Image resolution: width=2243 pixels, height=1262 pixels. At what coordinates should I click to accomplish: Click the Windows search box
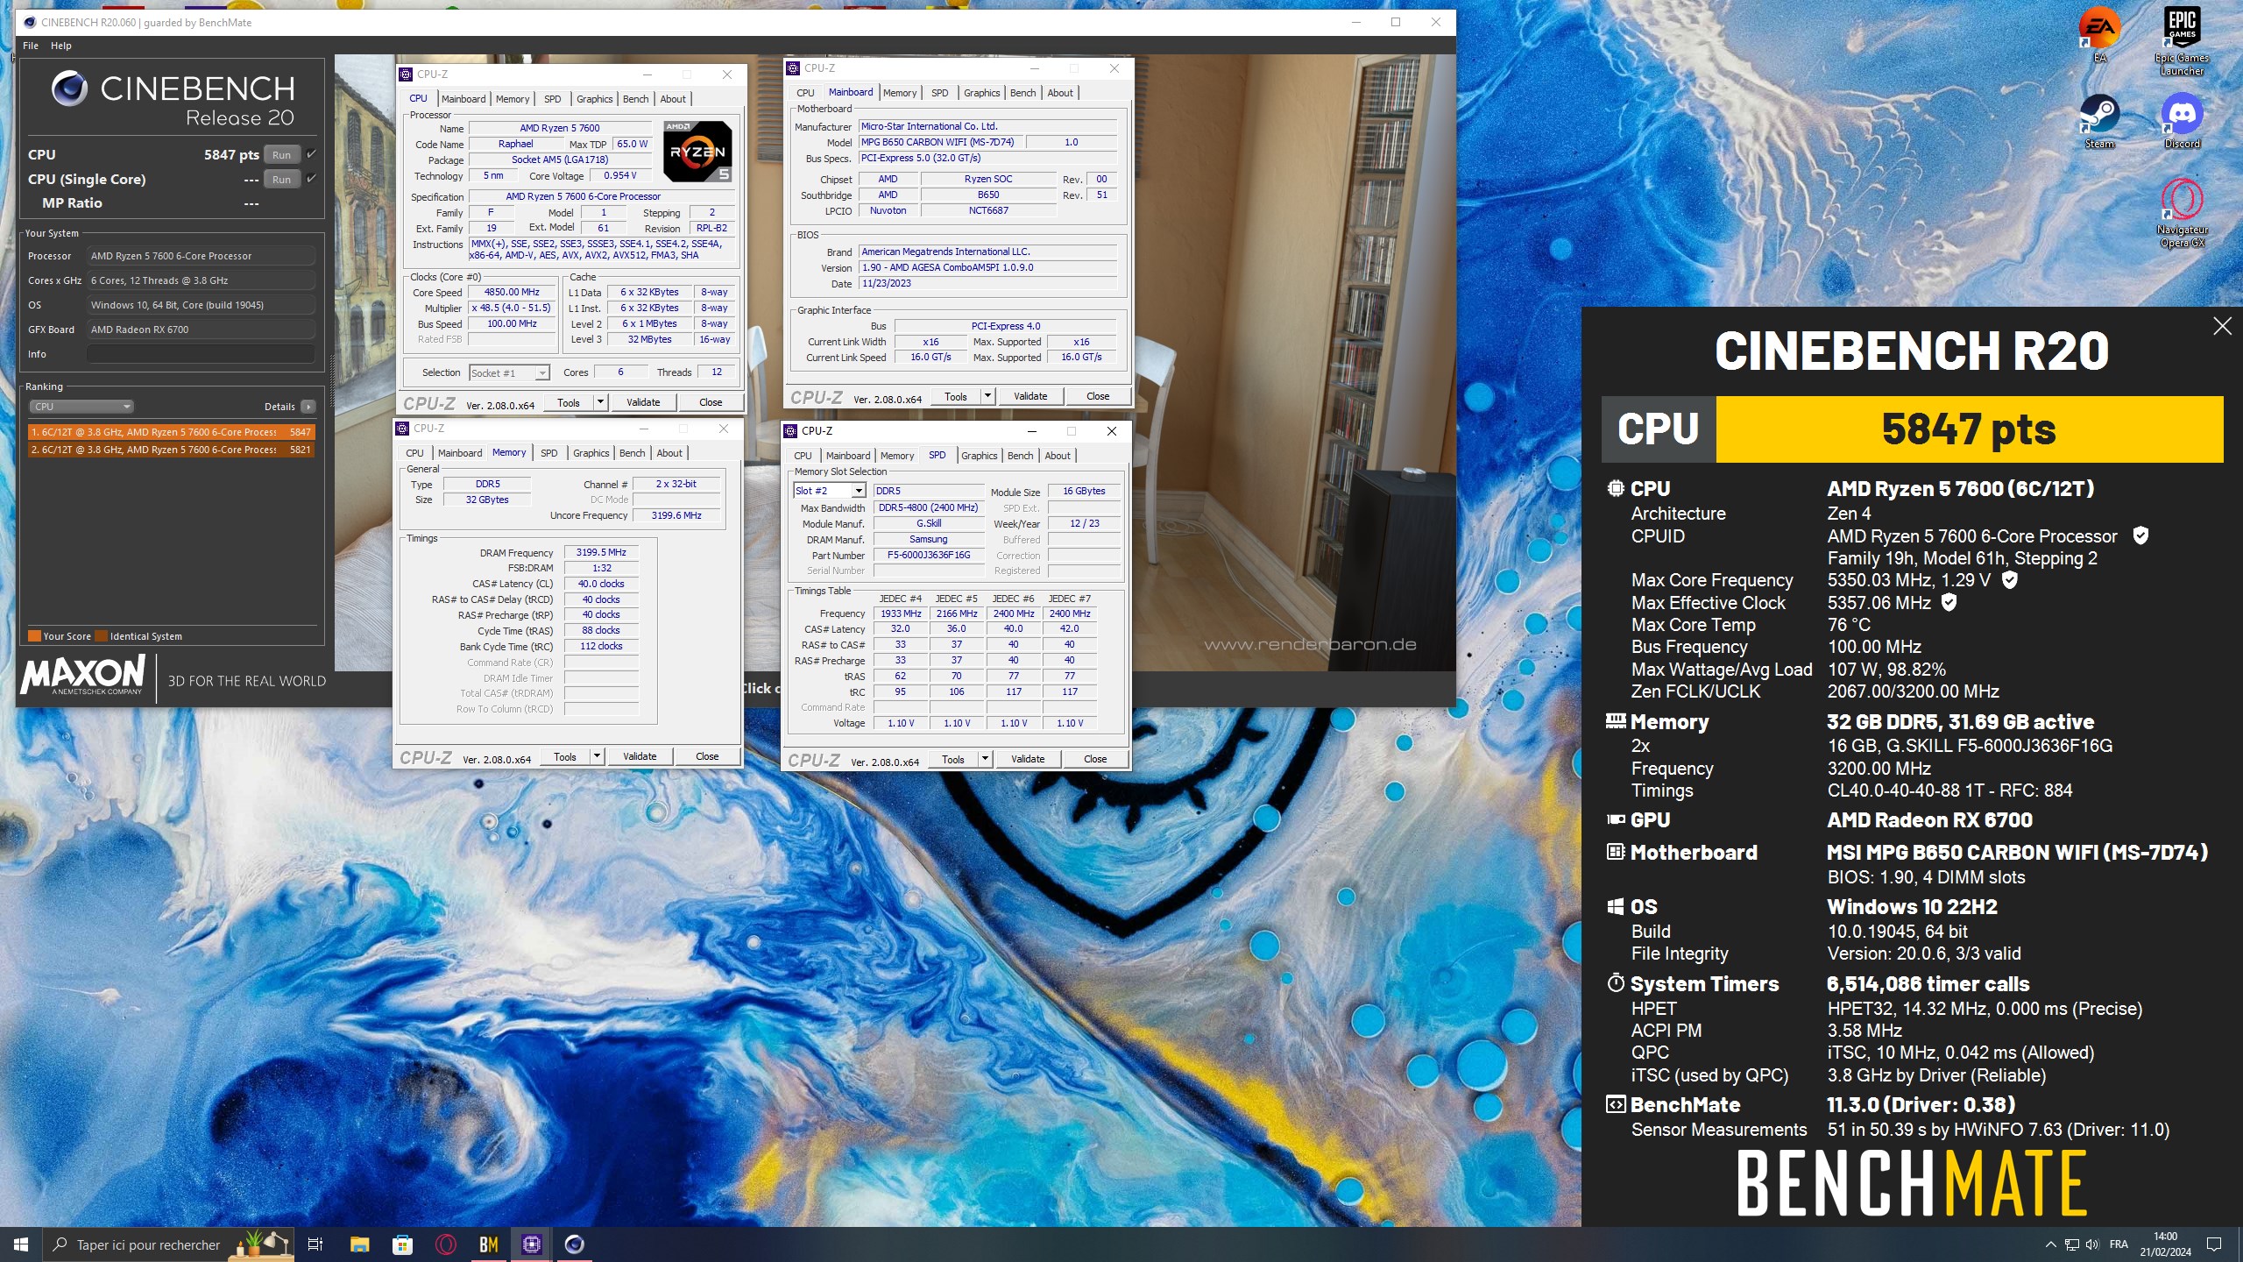point(169,1244)
